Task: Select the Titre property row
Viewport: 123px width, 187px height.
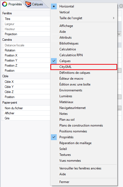Action: [26, 19]
